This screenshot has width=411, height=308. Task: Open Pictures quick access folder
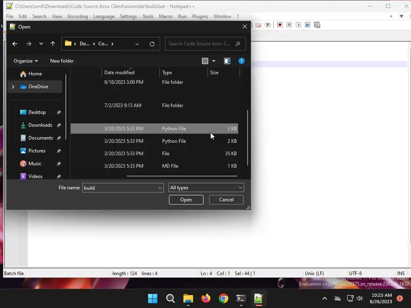[x=37, y=151]
